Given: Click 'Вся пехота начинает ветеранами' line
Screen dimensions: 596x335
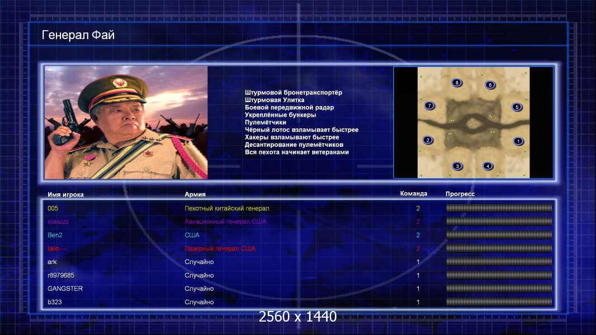Looking at the screenshot, I should pos(296,152).
